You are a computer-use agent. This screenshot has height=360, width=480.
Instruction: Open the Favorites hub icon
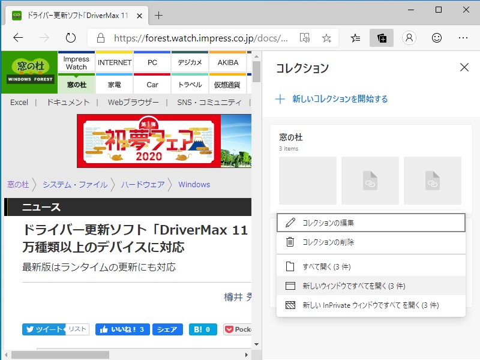[355, 37]
